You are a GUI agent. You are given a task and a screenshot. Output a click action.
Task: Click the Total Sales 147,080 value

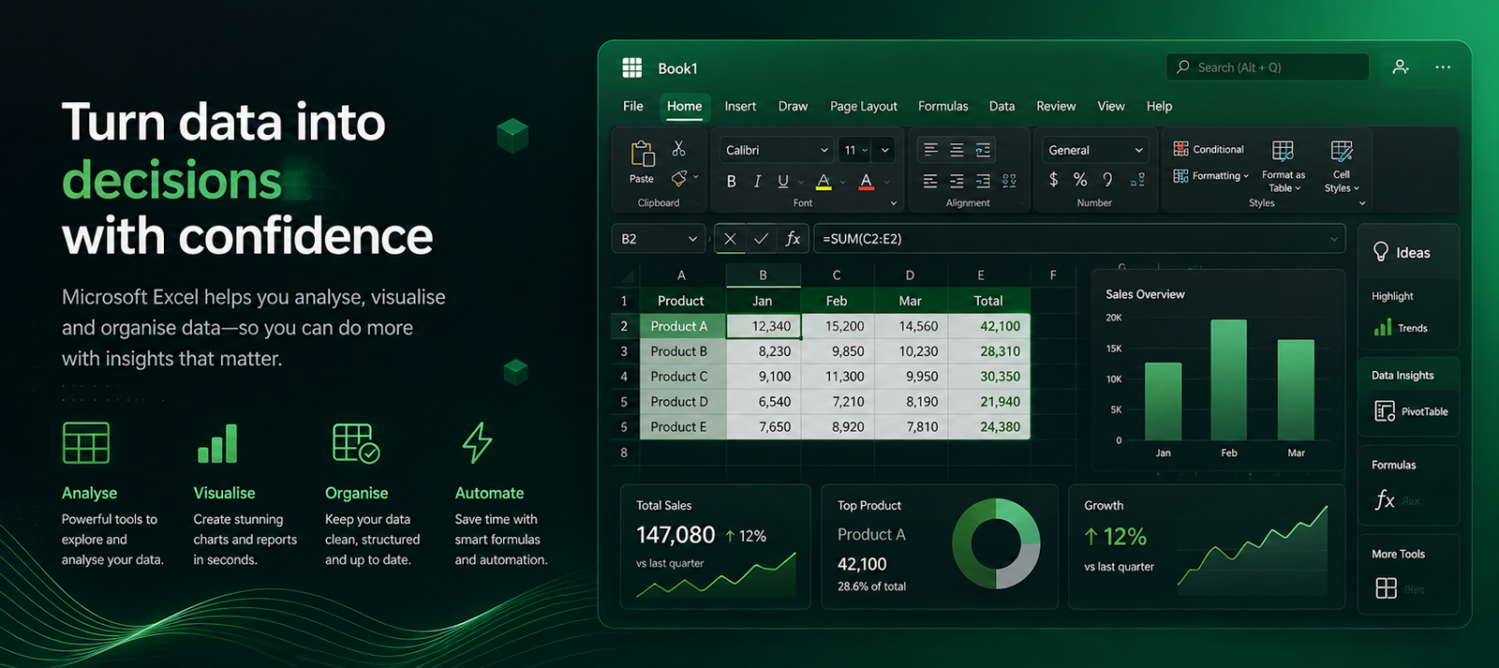[675, 535]
